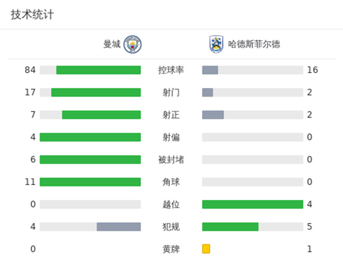Click Huddersfield's green 角球 empty bar

tap(253, 182)
